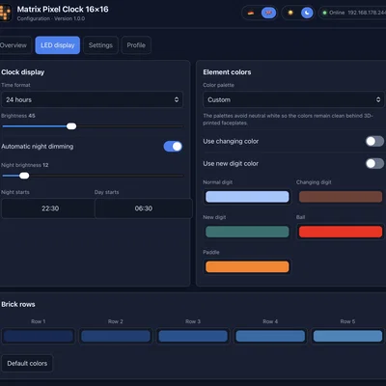Open the Settings tab
386x386 pixels.
[x=100, y=45]
